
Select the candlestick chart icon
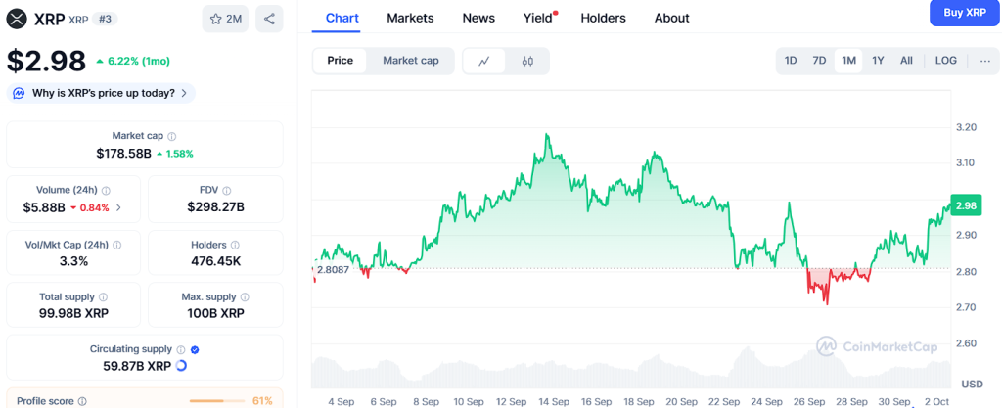point(527,61)
